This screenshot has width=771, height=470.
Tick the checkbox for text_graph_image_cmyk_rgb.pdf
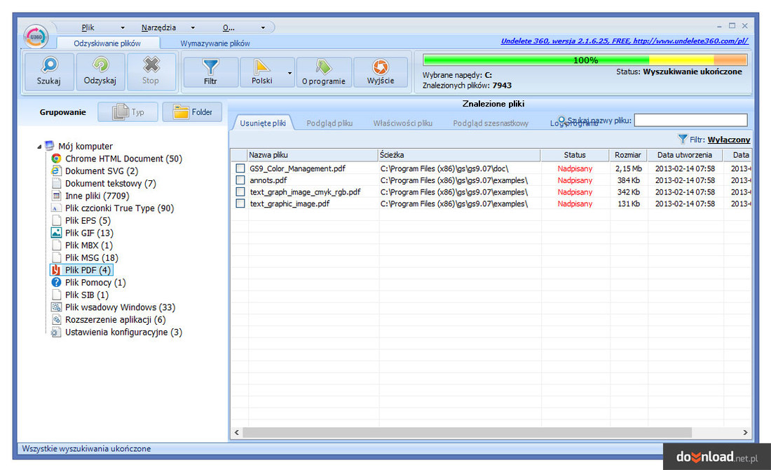(x=240, y=192)
